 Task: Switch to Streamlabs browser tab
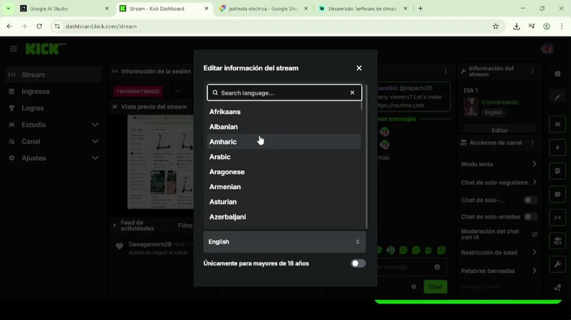363,8
